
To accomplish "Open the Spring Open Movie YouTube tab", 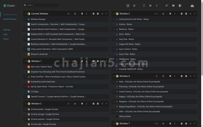I will pos(52,86).
